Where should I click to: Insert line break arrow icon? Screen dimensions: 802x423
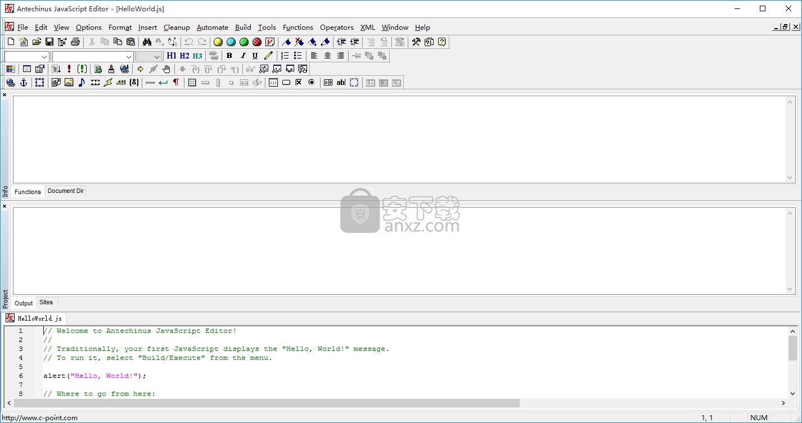(x=163, y=83)
